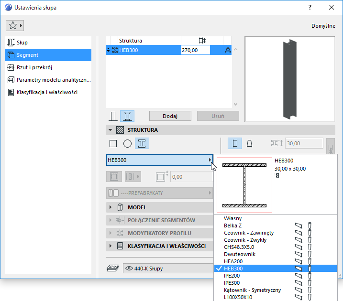Select single-segment column icon
Screen dimensions: 343x301
coord(113,116)
